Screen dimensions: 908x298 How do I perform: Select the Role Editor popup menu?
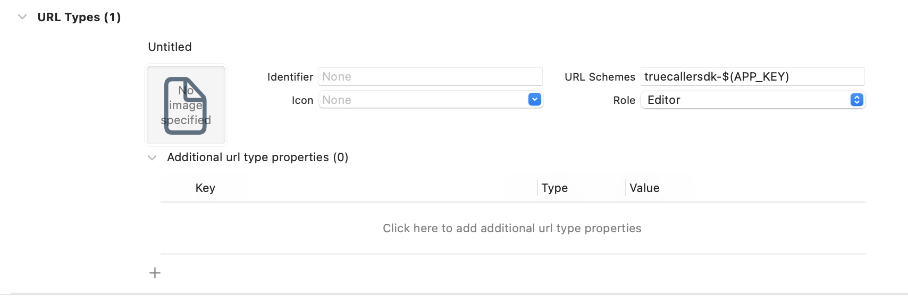click(744, 100)
